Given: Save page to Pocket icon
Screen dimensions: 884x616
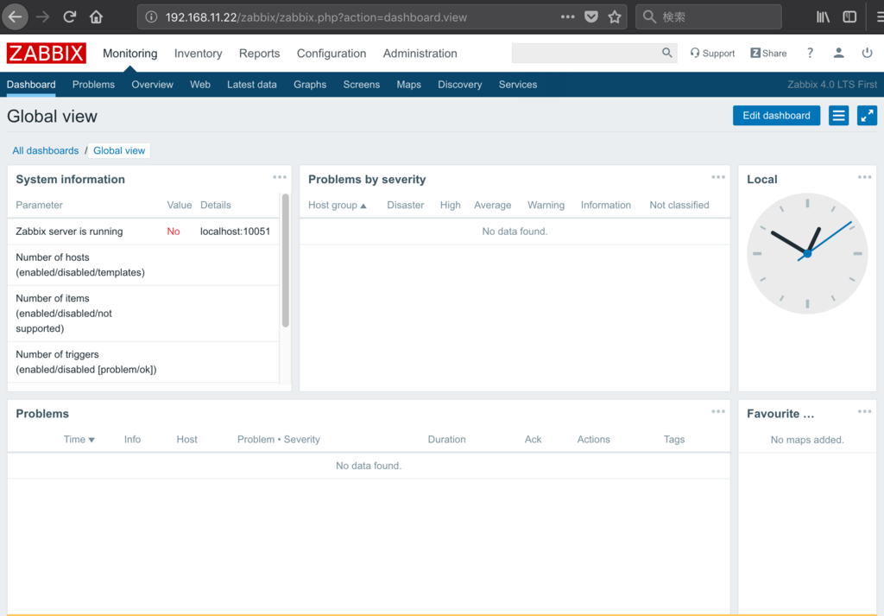Looking at the screenshot, I should click(590, 17).
